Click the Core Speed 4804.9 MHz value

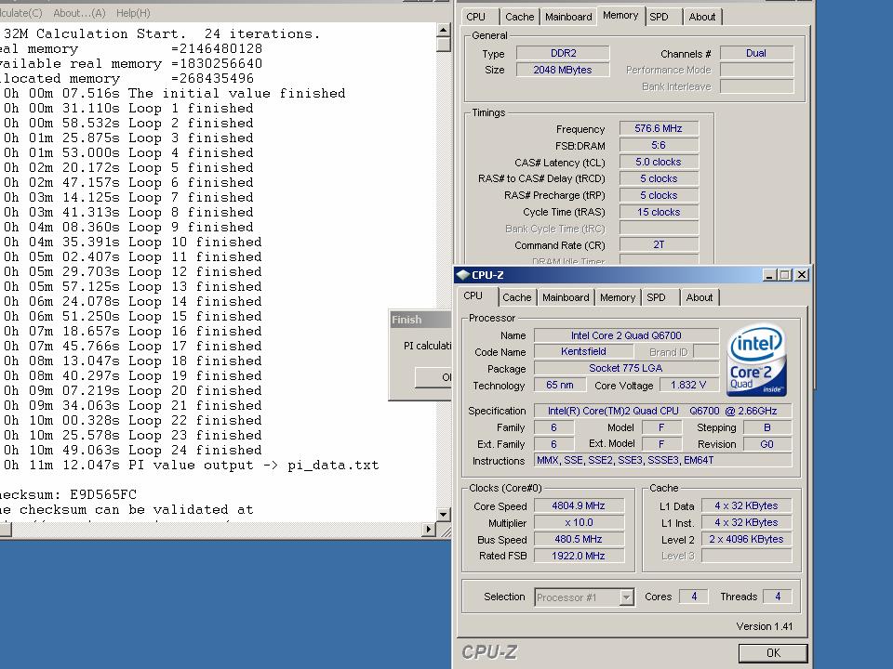coord(579,505)
